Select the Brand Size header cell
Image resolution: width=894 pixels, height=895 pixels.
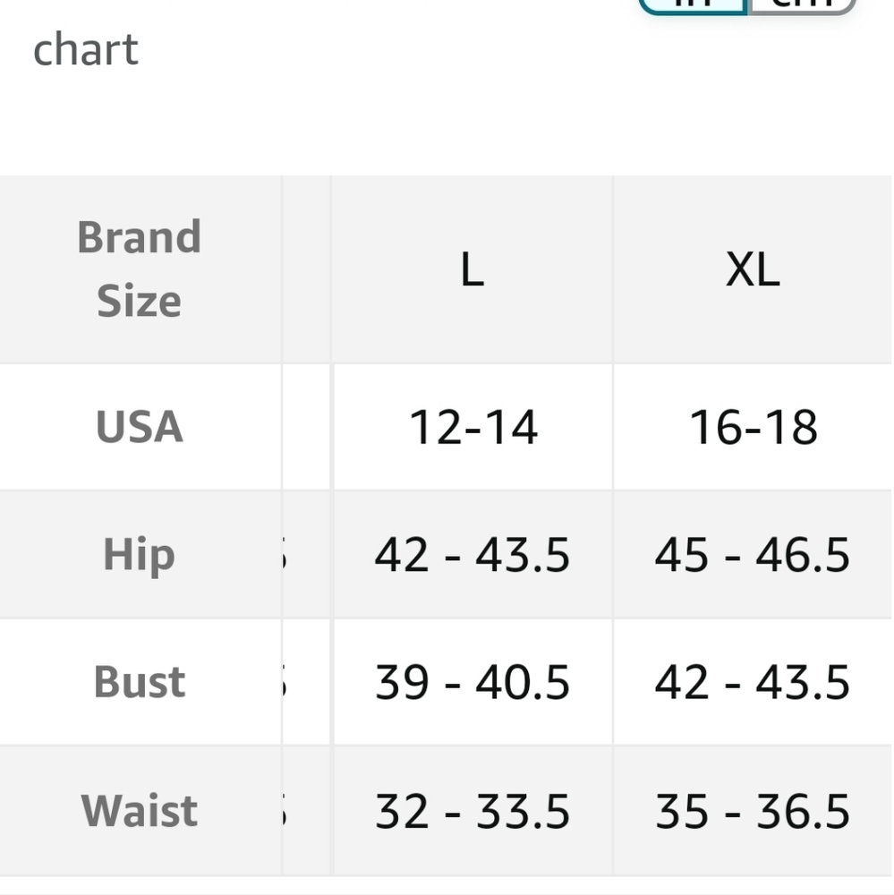(140, 268)
